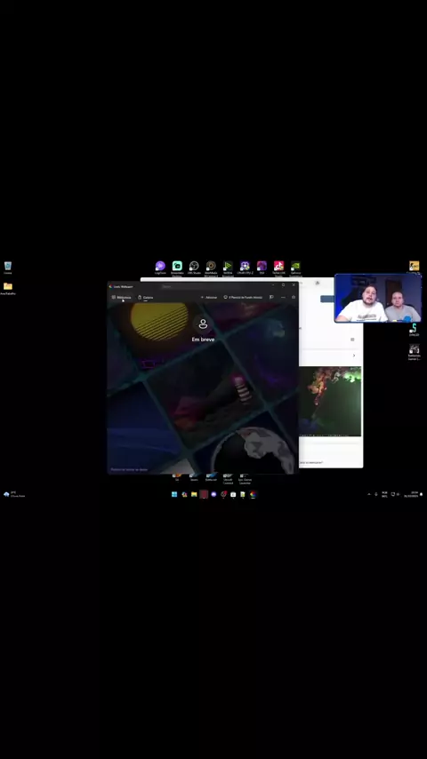Open the CPU-Z desktop shortcut
The width and height of the screenshot is (427, 759).
tap(245, 268)
